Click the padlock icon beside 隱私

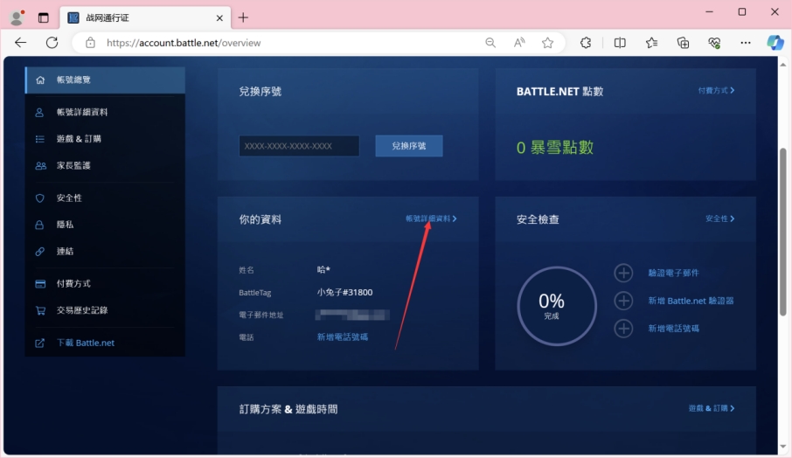pyautogui.click(x=39, y=225)
